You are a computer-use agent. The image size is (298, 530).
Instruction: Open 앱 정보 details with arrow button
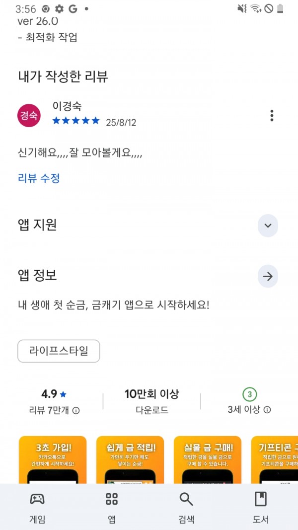268,277
